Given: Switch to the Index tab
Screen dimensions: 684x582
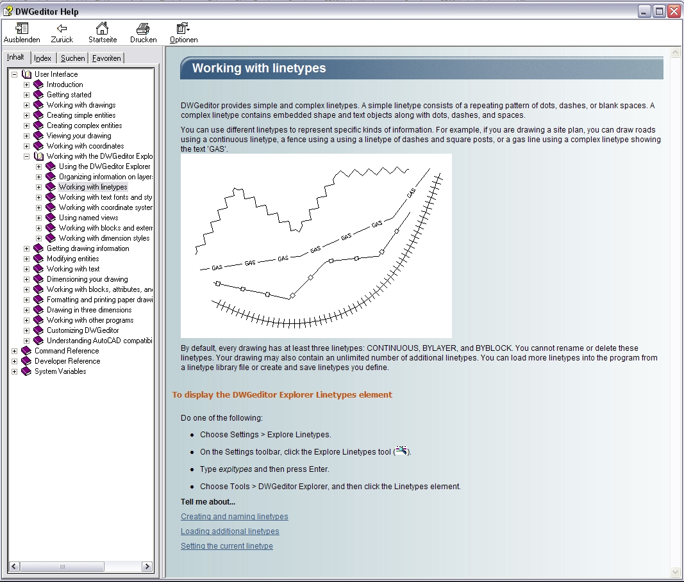Looking at the screenshot, I should [43, 58].
